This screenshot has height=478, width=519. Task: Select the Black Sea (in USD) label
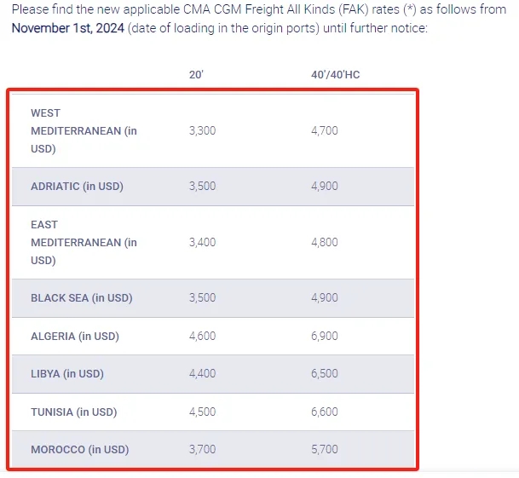click(82, 298)
